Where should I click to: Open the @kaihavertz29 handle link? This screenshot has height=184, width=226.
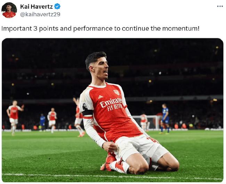point(40,14)
